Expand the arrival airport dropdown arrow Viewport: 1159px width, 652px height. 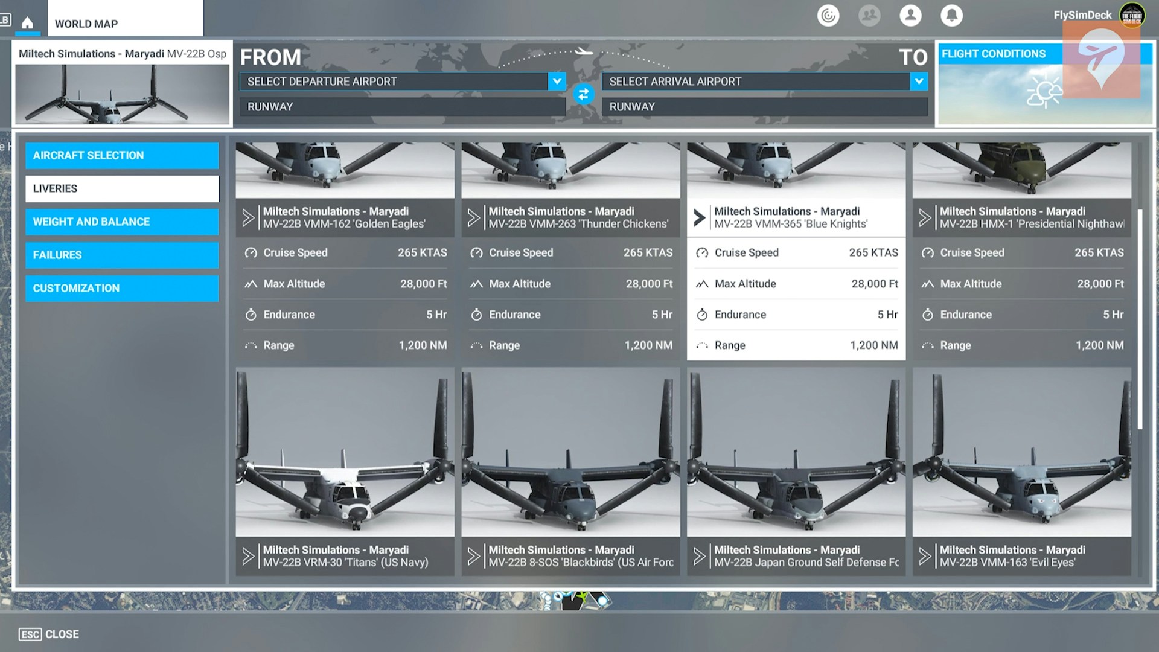(919, 81)
